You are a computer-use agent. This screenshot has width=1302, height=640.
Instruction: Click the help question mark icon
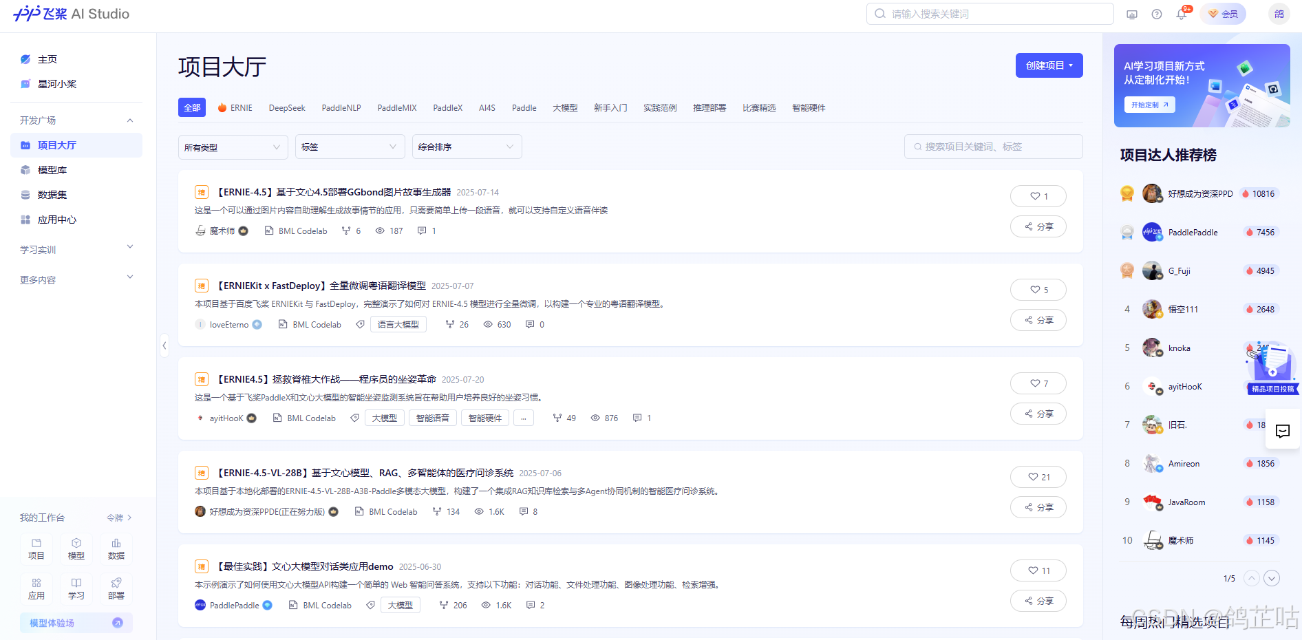pyautogui.click(x=1157, y=14)
